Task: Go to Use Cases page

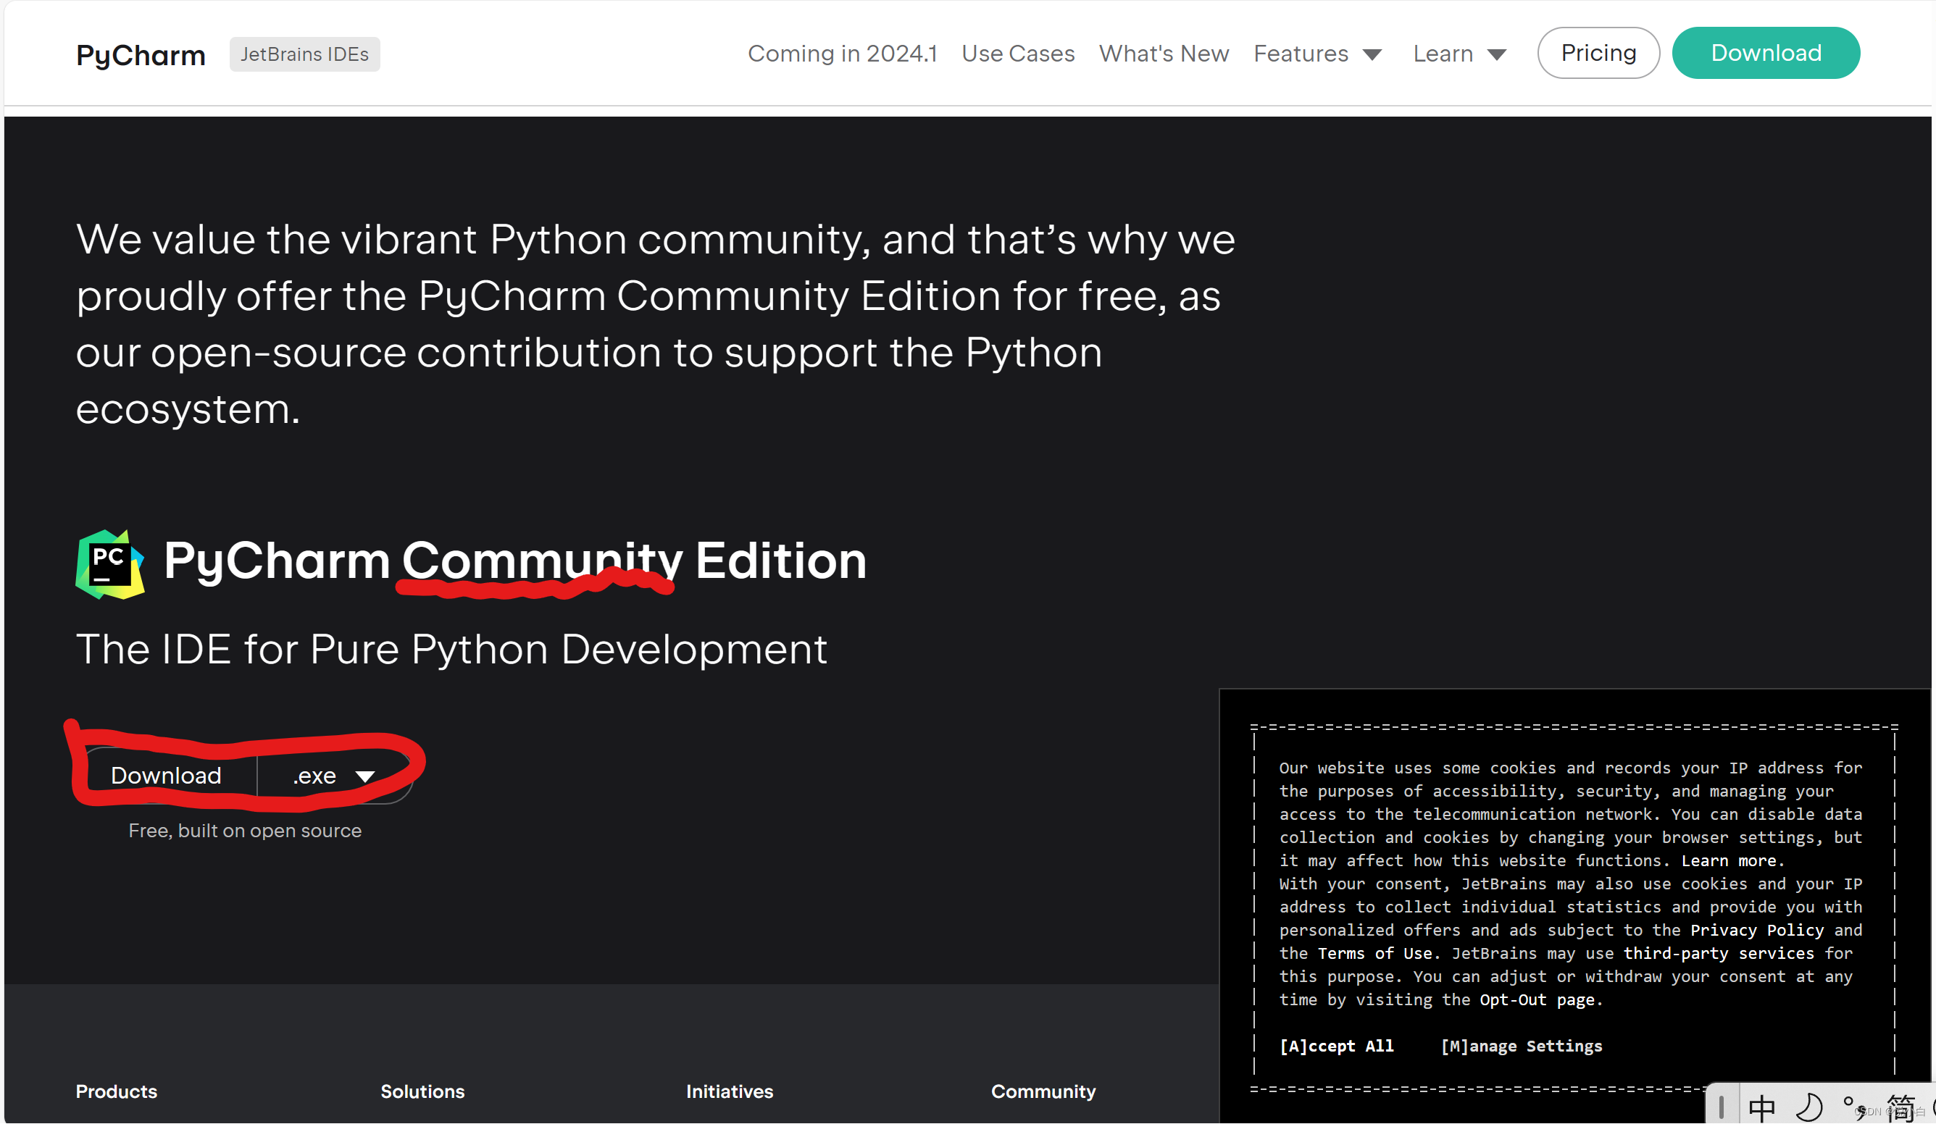Action: pyautogui.click(x=1017, y=54)
